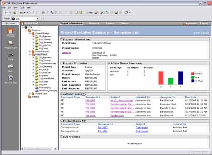Expand the 99_DWF tree node
The height and width of the screenshot is (155, 212).
(33, 85)
